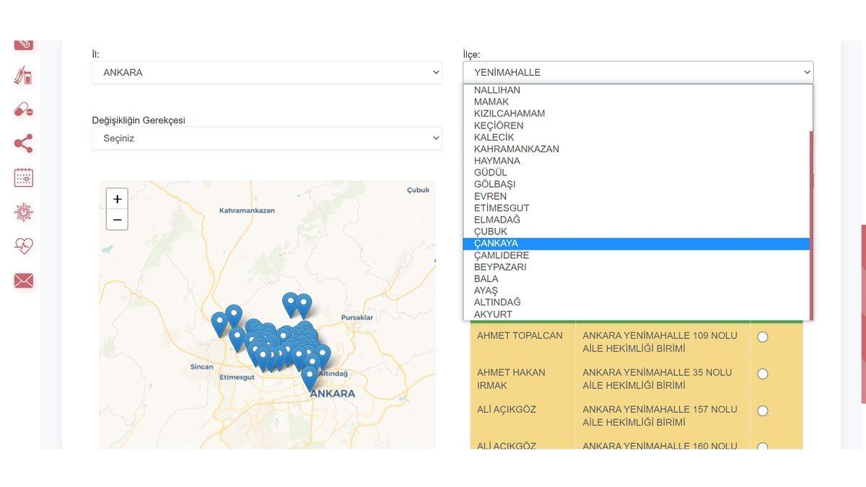Open the pills medication icon in sidebar
866x487 pixels.
pos(23,110)
